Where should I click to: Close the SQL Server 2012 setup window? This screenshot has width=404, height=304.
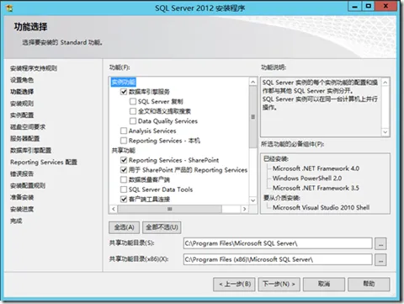click(x=385, y=6)
